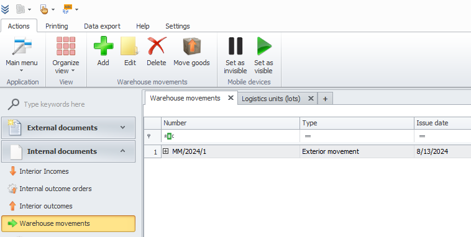Click the Number column filter field

click(x=231, y=136)
